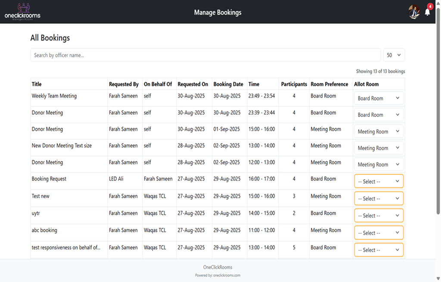Viewport: 441px width, 282px height.
Task: Click the red notification count badge
Action: 429,6
